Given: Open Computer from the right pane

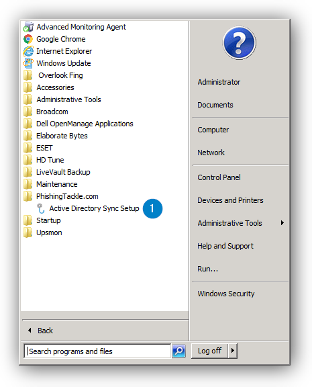Looking at the screenshot, I should [x=213, y=130].
